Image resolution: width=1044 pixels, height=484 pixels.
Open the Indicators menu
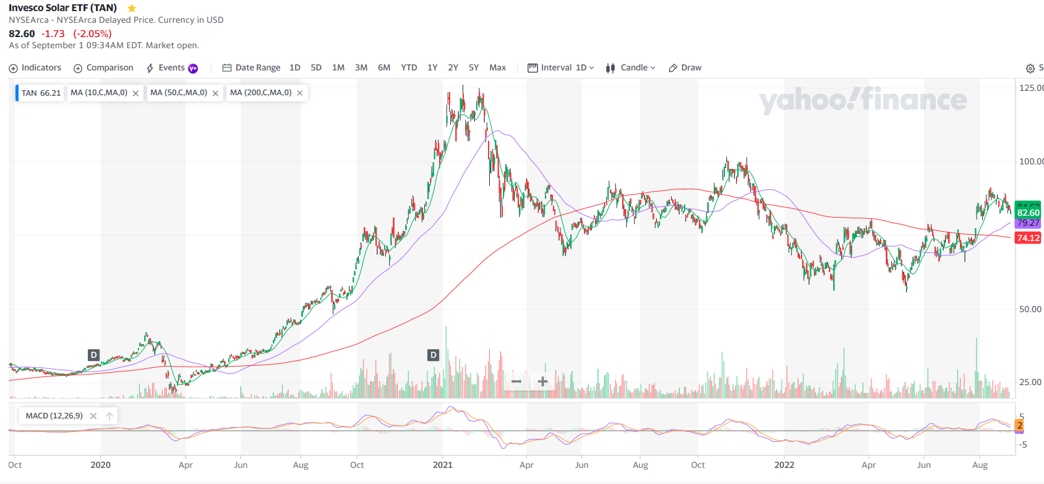[x=35, y=68]
